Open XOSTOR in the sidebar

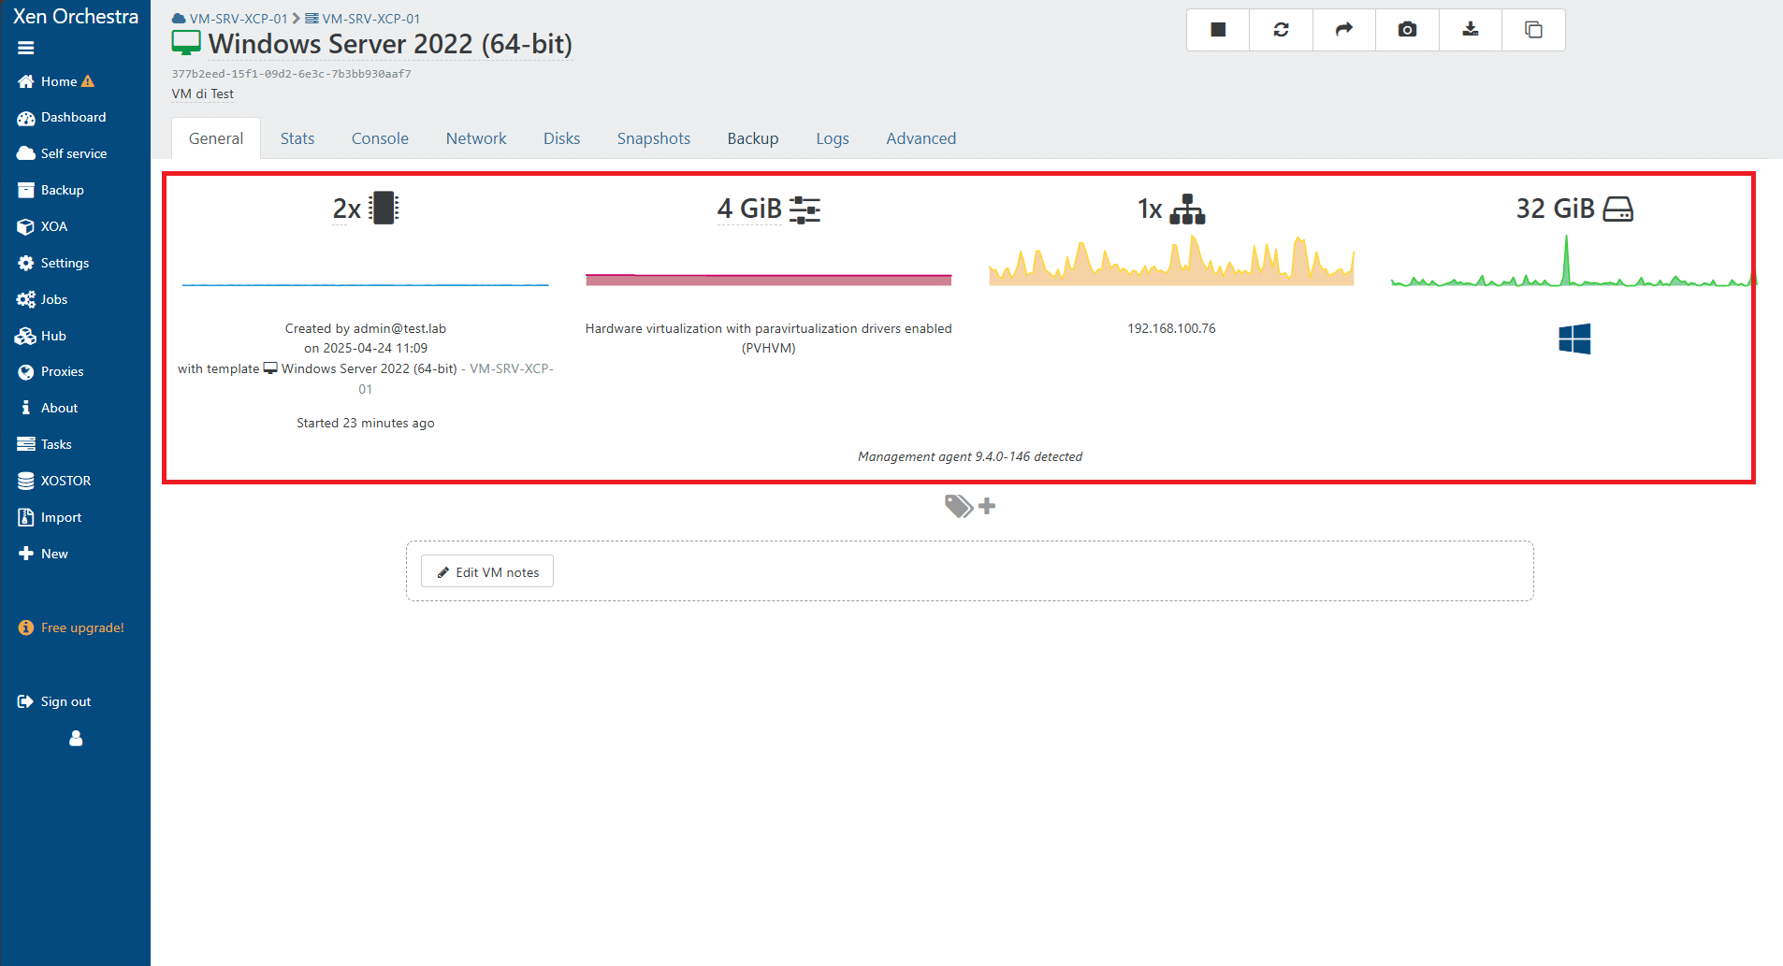pos(54,481)
